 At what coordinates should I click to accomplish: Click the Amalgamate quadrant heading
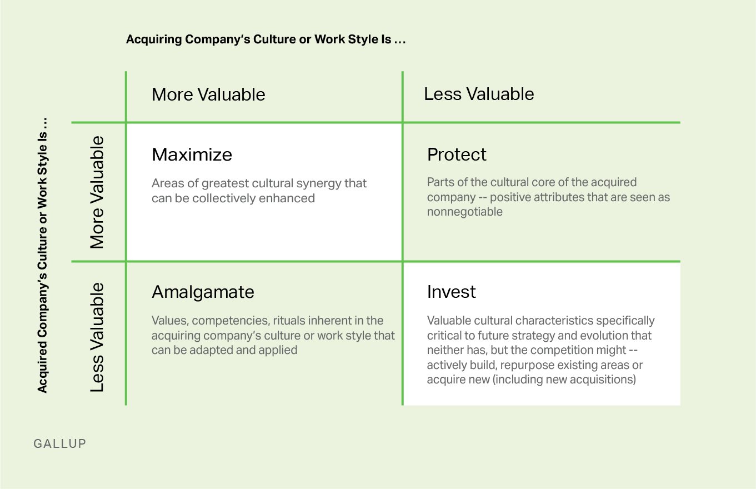[x=203, y=292]
